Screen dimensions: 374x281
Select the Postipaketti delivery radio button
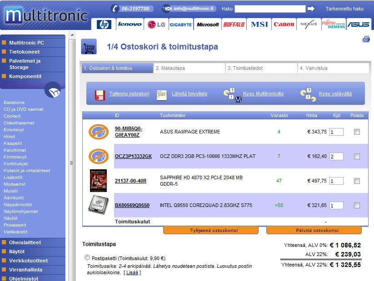[87, 257]
